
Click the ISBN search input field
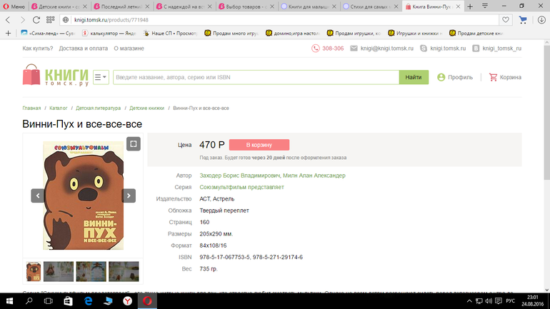[255, 77]
